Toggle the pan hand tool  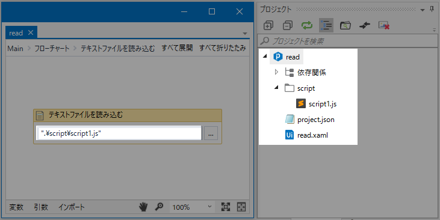point(143,207)
